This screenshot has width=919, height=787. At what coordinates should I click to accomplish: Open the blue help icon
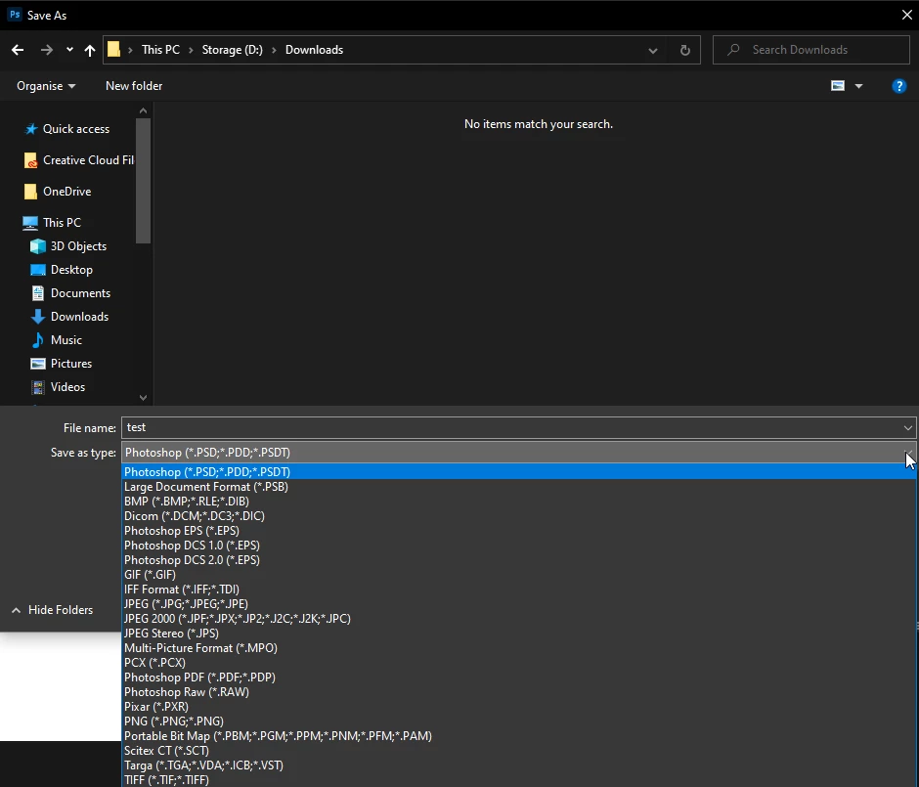pos(899,86)
